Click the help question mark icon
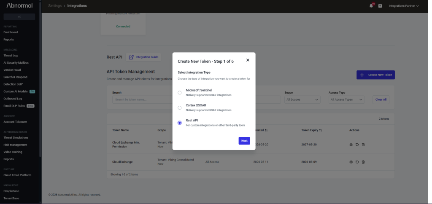 pos(380,6)
